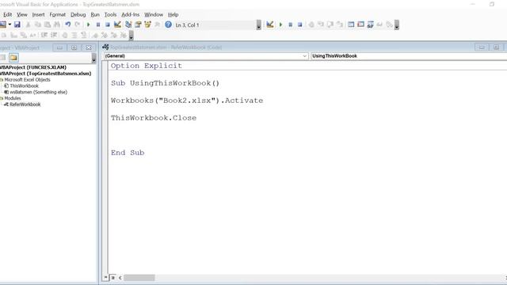The height and width of the screenshot is (285, 507).
Task: Open the Project Explorer icon
Action: point(128,25)
